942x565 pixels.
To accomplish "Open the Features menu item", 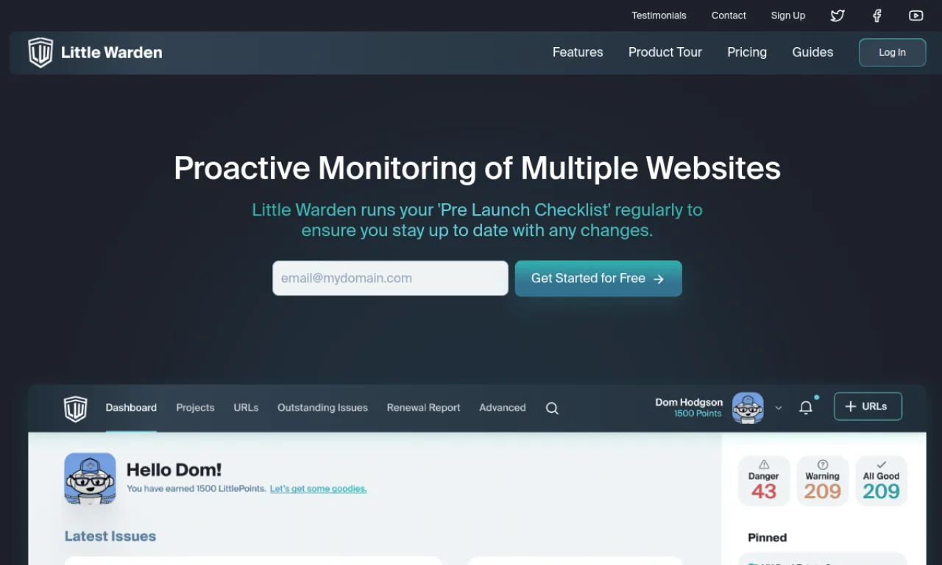I will pos(578,52).
